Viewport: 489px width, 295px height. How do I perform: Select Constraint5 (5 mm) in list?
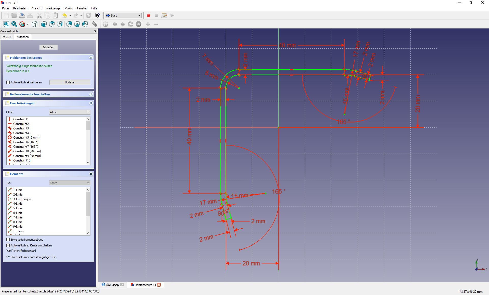26,138
